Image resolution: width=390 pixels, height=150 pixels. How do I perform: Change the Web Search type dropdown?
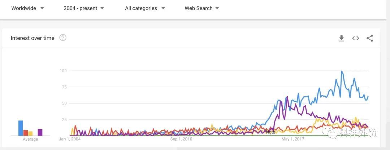[202, 8]
